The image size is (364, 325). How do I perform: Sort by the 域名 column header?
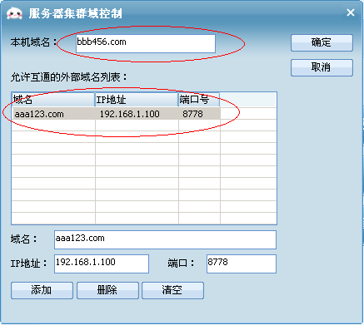pyautogui.click(x=53, y=100)
